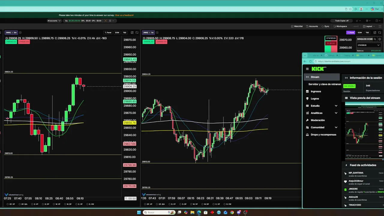
Task: Open Drops y recompensas
Action: [322, 135]
